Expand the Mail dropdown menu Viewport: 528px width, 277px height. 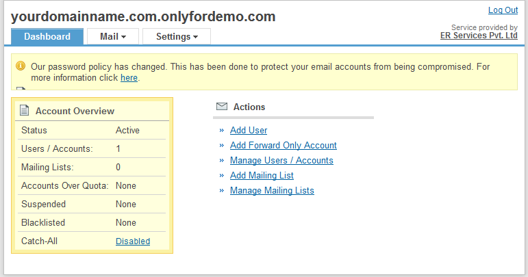click(113, 36)
